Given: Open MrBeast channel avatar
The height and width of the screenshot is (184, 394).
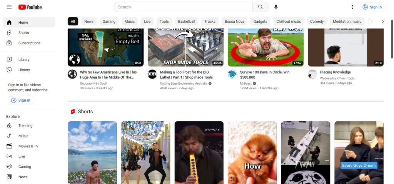Looking at the screenshot, I should click(232, 74).
